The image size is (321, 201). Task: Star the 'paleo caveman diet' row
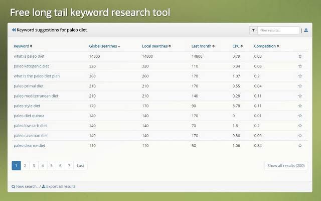point(300,136)
